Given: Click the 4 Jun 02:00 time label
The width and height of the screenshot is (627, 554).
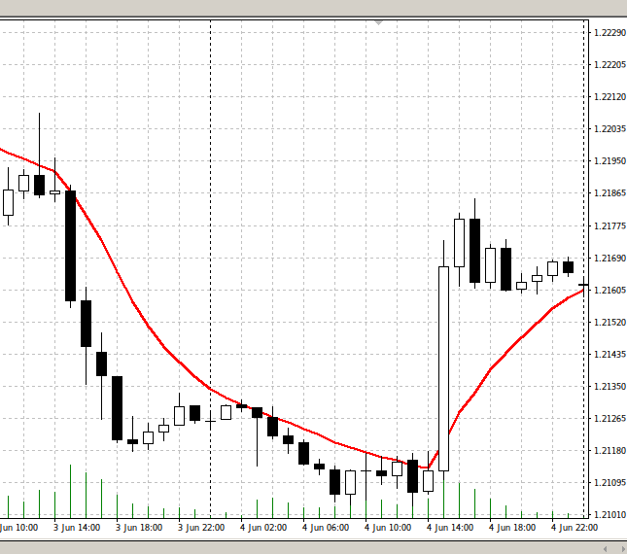Looking at the screenshot, I should click(262, 528).
